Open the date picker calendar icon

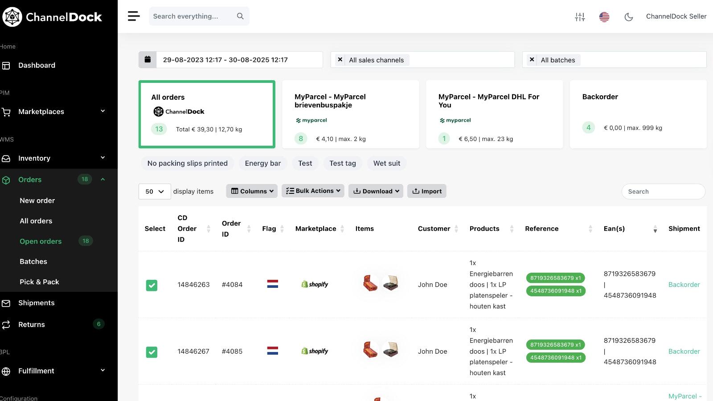147,59
